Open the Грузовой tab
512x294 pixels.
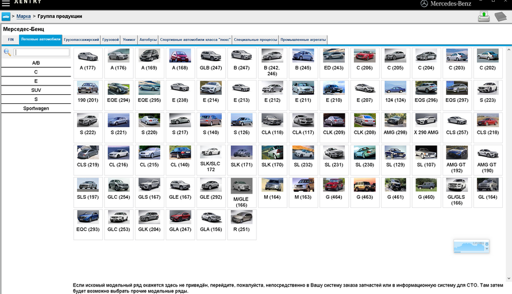(x=110, y=40)
